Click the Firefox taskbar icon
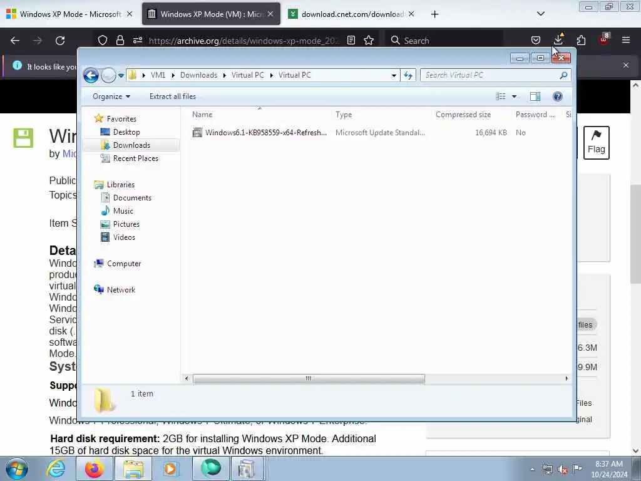Image resolution: width=641 pixels, height=481 pixels. click(95, 468)
